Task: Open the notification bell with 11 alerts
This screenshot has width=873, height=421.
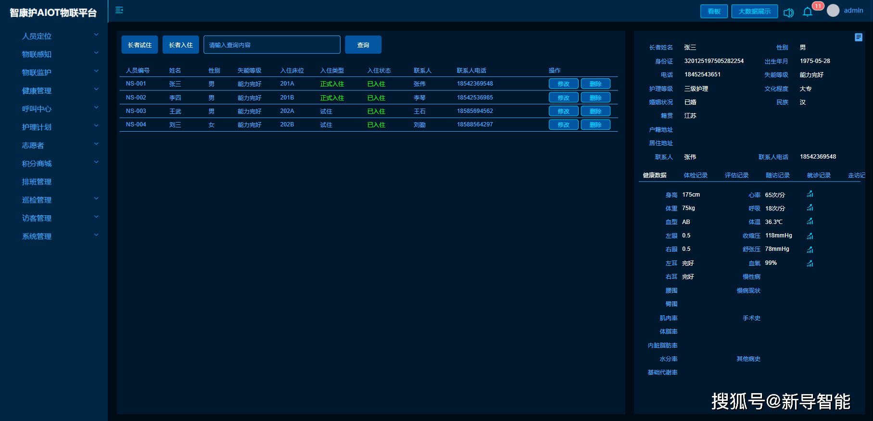Action: (x=808, y=12)
